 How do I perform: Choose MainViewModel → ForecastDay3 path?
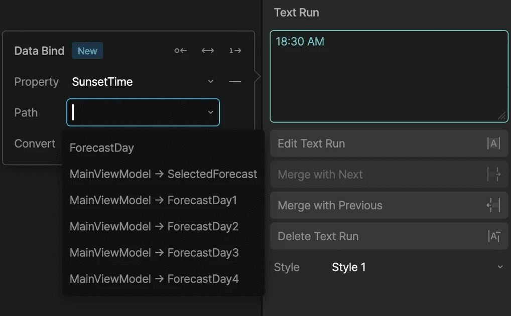pos(154,252)
